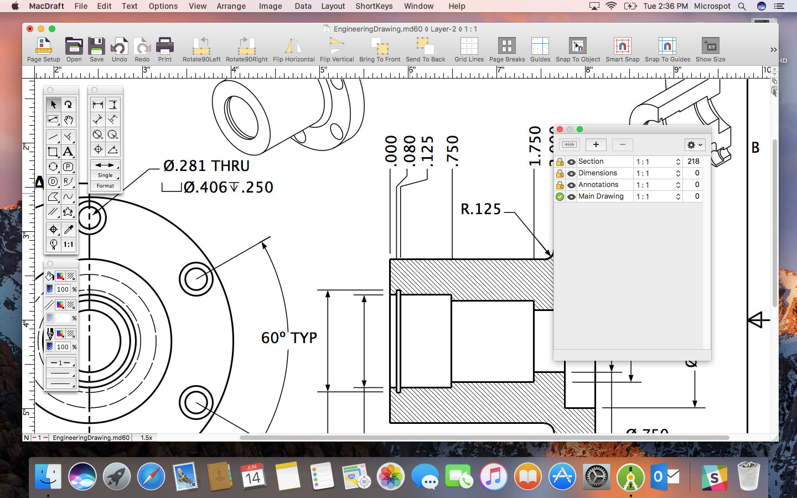Select the text tool in the palette
The width and height of the screenshot is (797, 498).
68,152
